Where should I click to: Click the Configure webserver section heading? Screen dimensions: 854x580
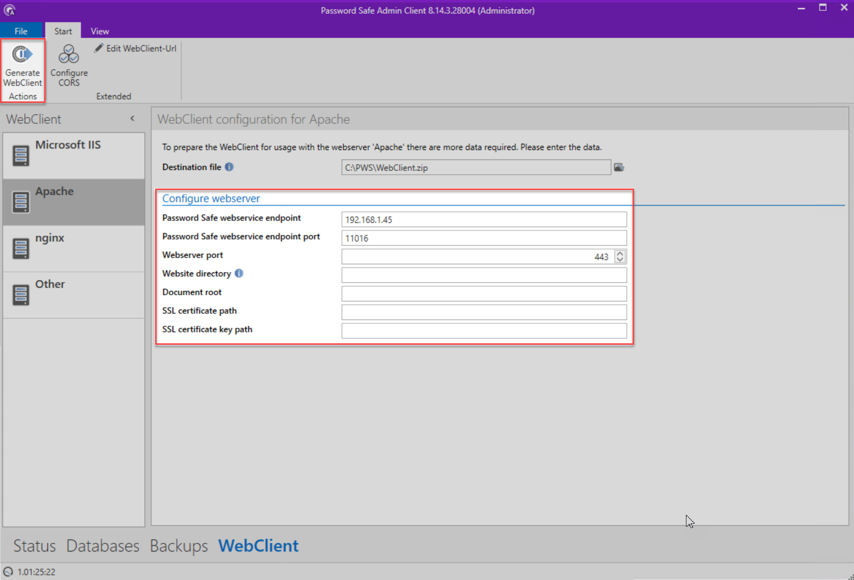click(x=211, y=199)
